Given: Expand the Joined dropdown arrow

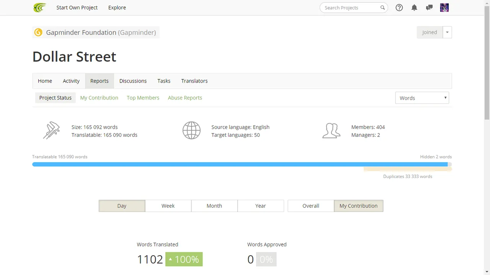Looking at the screenshot, I should click(x=447, y=32).
